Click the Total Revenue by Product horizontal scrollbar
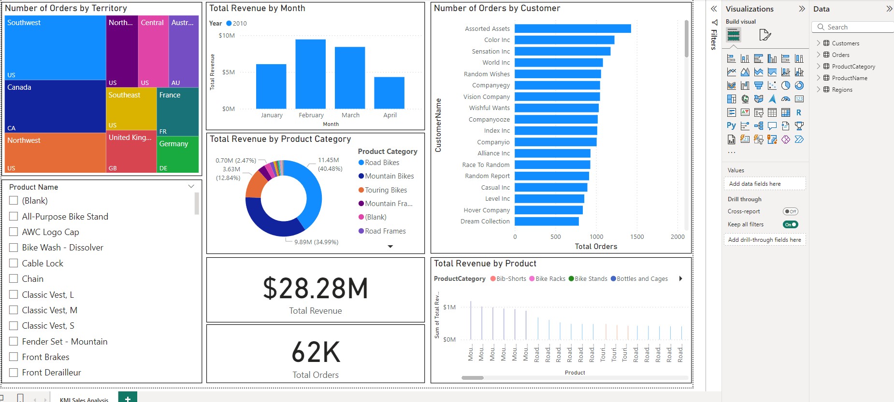Screen dimensions: 894x402 (473, 378)
